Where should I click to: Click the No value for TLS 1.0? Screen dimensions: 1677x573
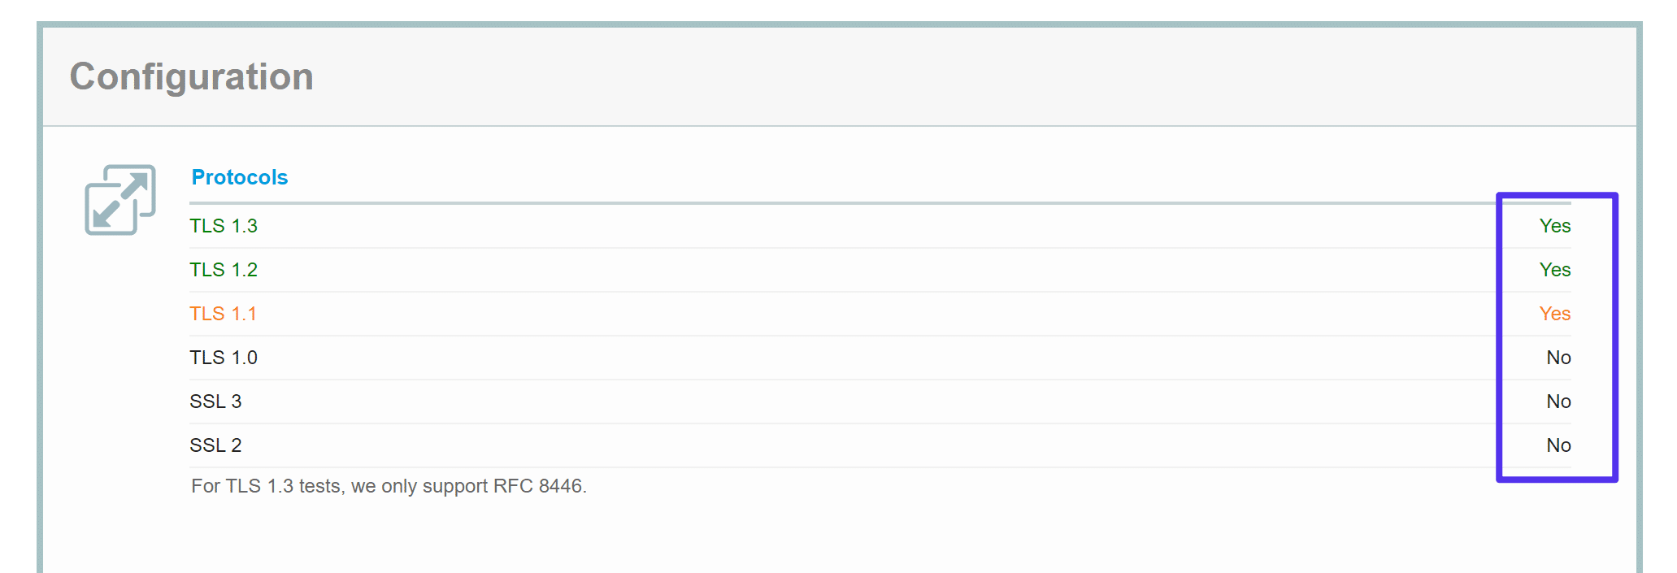click(x=1558, y=358)
